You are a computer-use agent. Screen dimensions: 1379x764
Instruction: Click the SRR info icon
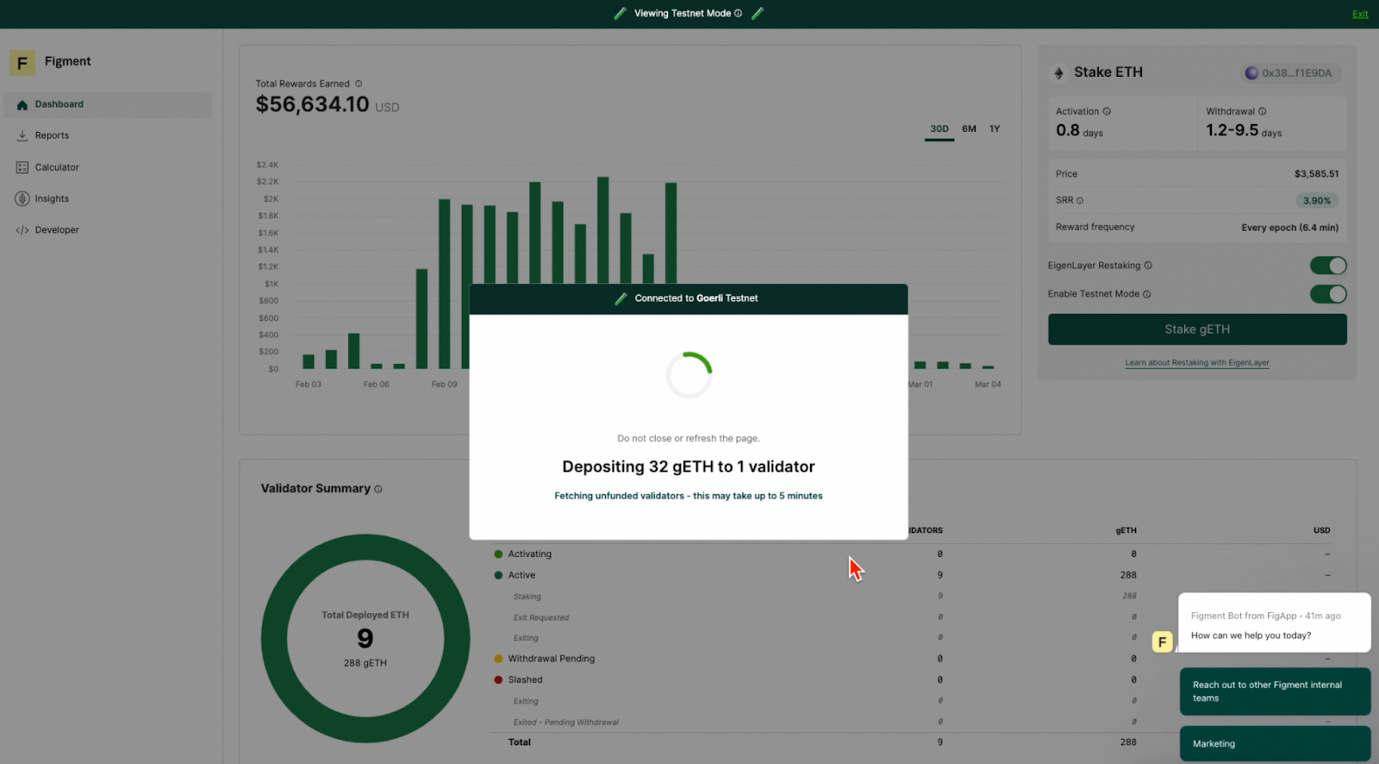(x=1080, y=201)
